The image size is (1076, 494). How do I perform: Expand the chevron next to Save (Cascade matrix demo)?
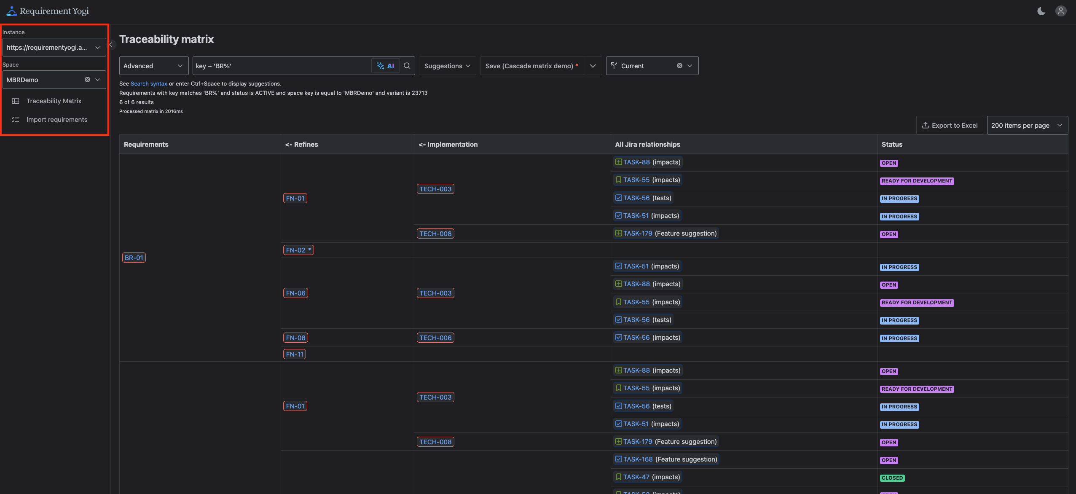pyautogui.click(x=592, y=66)
